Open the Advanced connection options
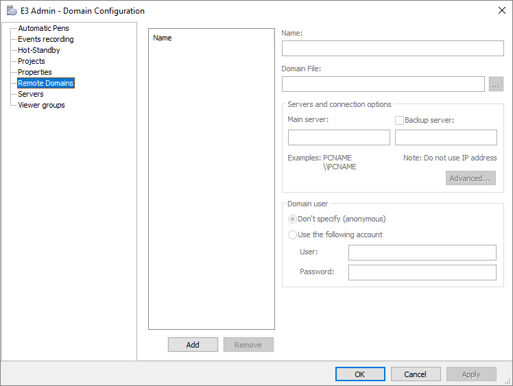Viewport: 513px width, 386px height. pos(470,178)
